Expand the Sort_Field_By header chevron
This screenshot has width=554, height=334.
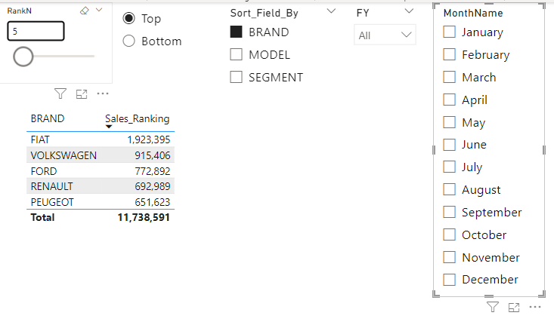pos(331,12)
